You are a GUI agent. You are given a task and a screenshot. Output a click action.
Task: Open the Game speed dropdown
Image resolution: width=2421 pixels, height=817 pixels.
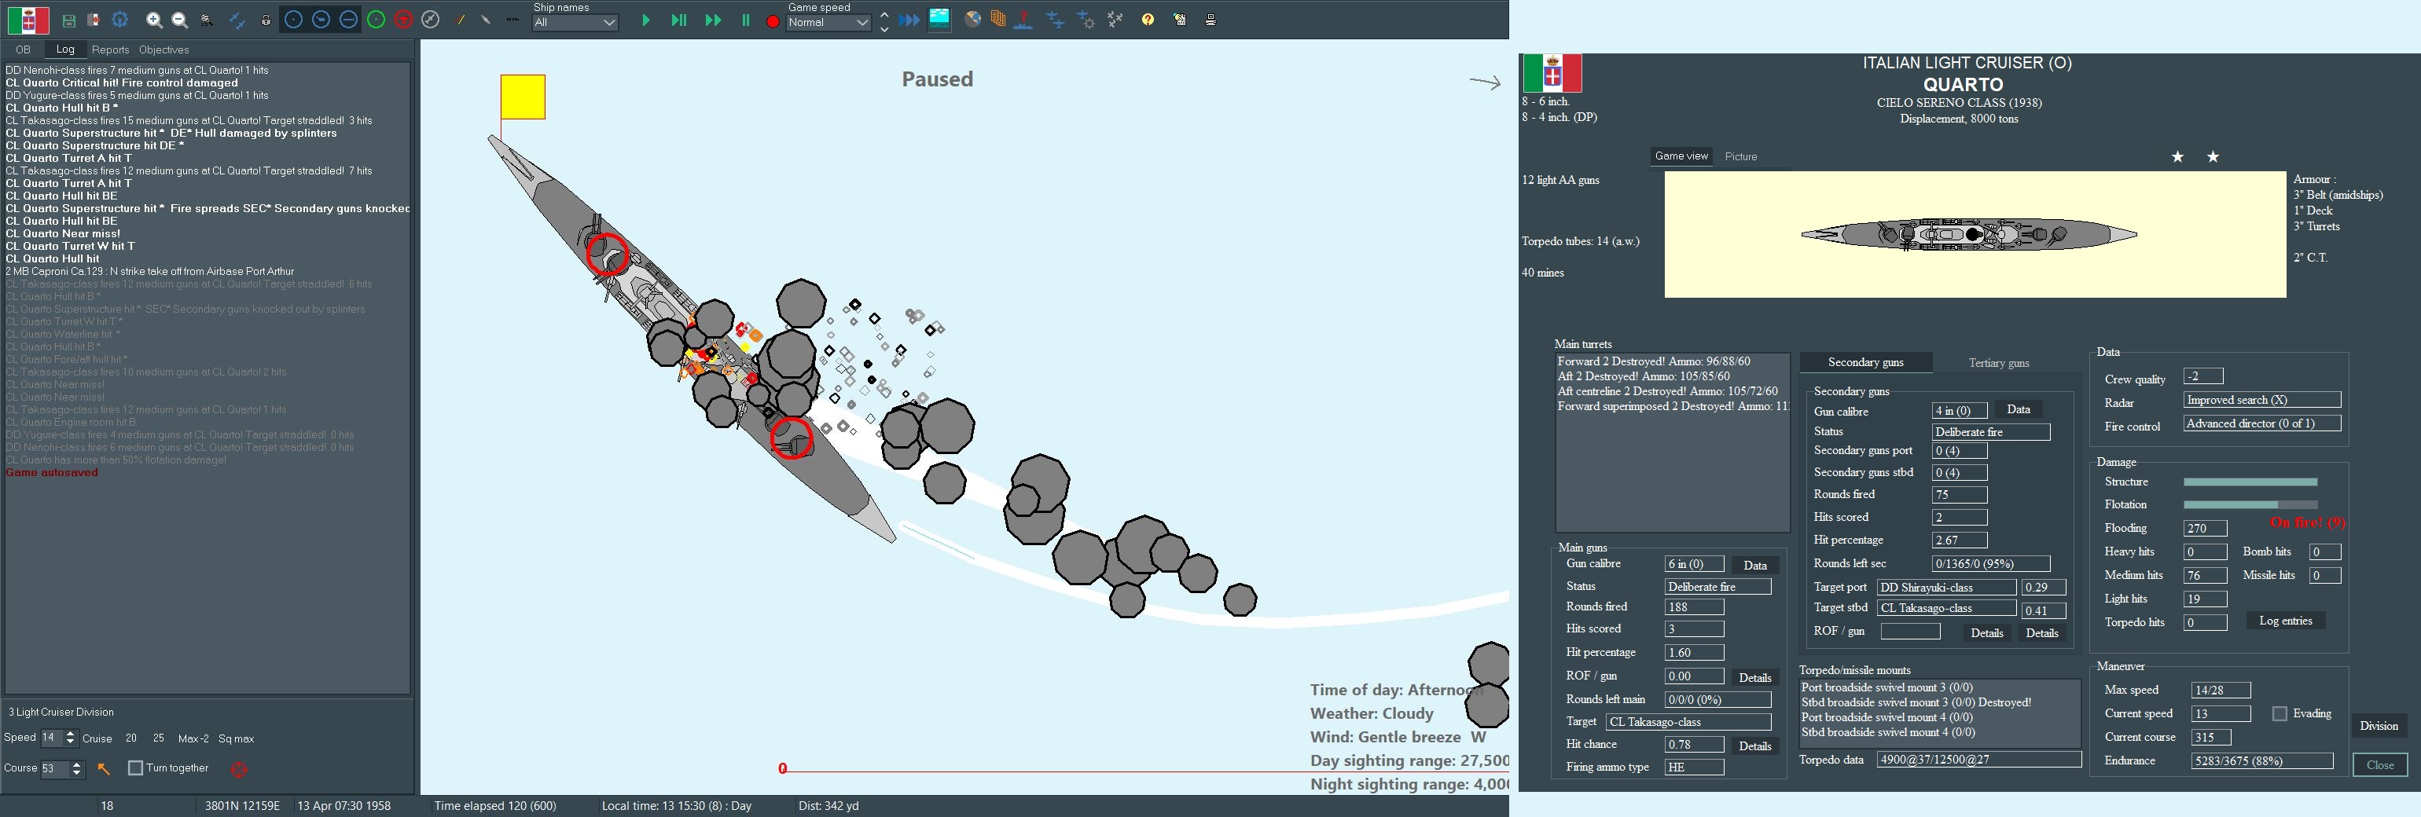828,23
